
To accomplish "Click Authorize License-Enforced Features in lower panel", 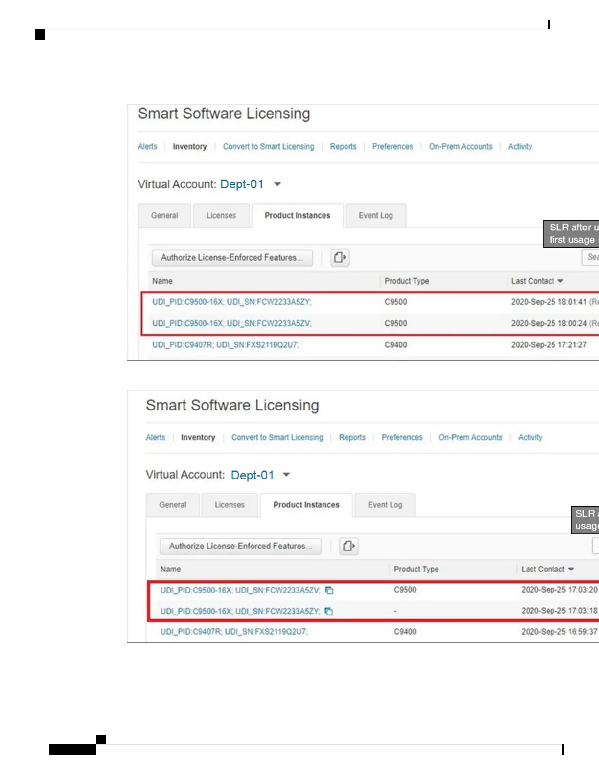I will tap(241, 546).
